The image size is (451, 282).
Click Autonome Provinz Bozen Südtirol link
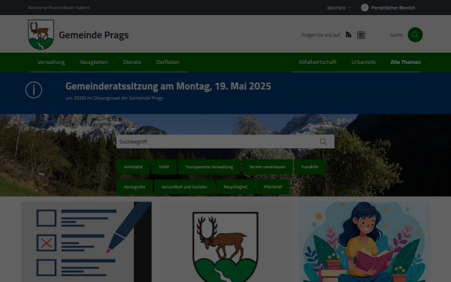[x=59, y=8]
